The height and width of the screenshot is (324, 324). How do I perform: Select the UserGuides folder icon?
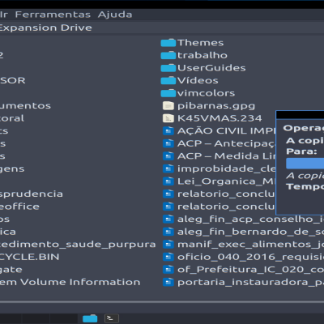[168, 68]
